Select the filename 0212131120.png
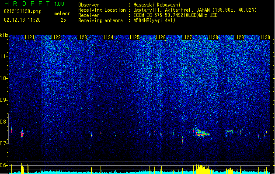The height and width of the screenshot is (174, 275). pos(22,11)
